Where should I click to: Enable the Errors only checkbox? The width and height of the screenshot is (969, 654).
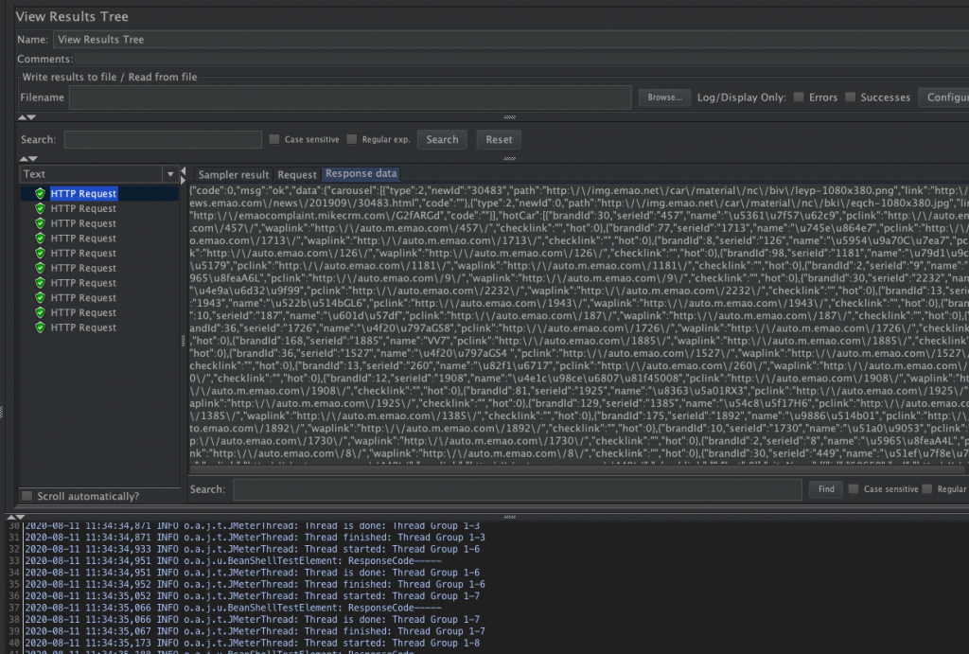click(800, 97)
